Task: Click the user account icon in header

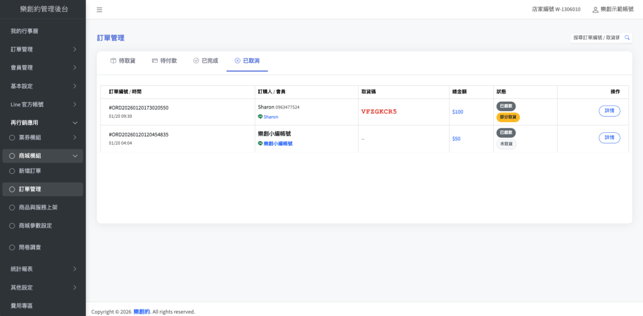Action: point(595,10)
